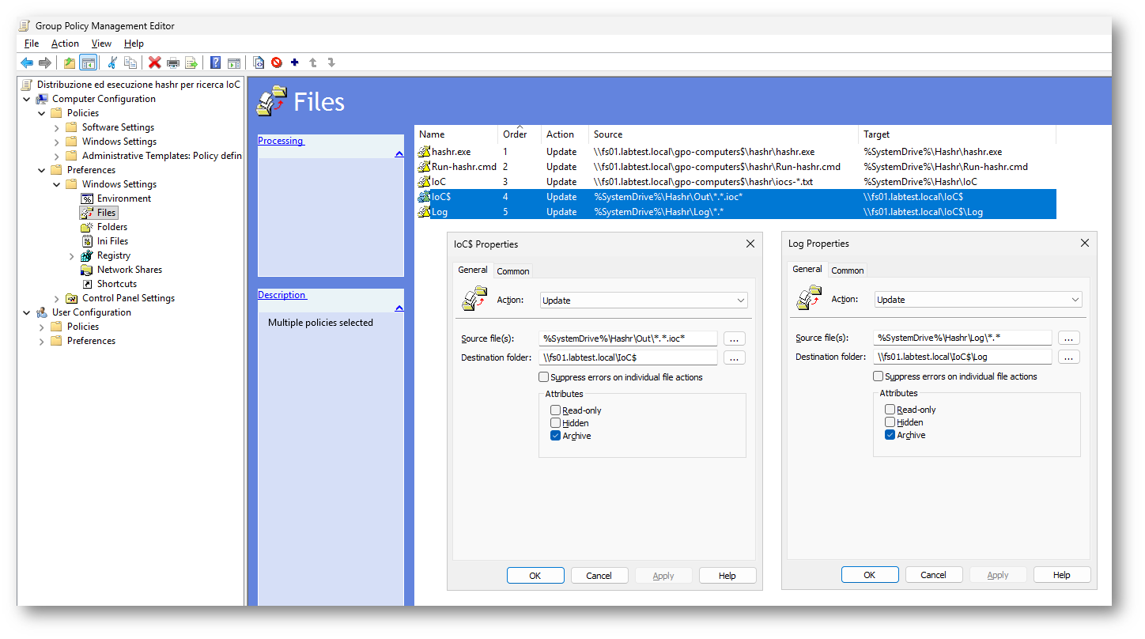Open the Action menu in menu bar
The width and height of the screenshot is (1145, 639).
[x=65, y=43]
